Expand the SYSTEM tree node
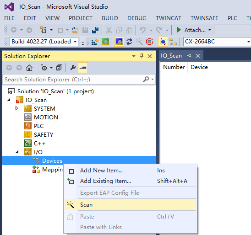 coord(16,108)
